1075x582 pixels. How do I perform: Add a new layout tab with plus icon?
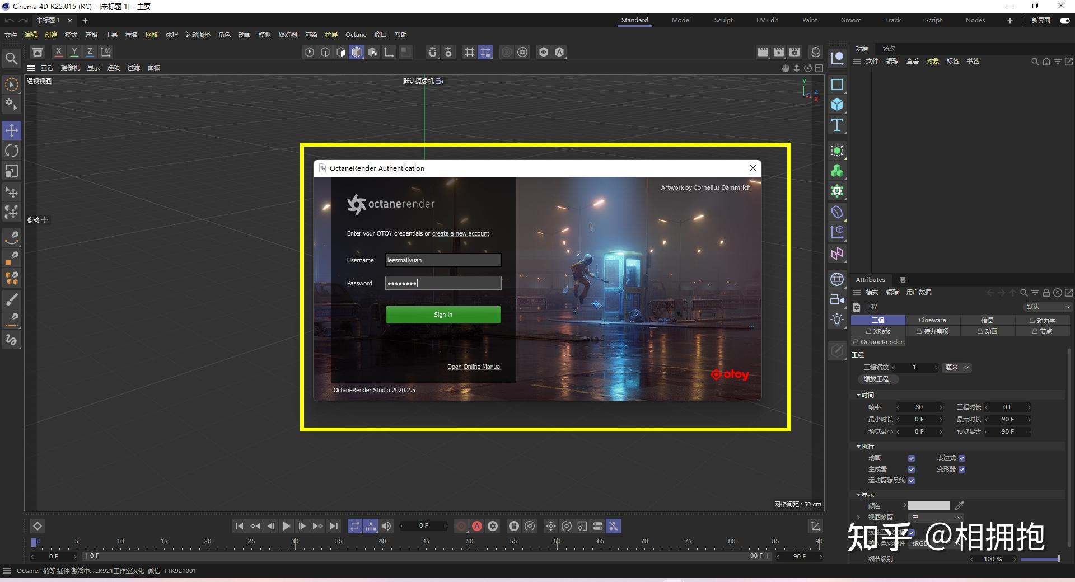pos(1010,20)
